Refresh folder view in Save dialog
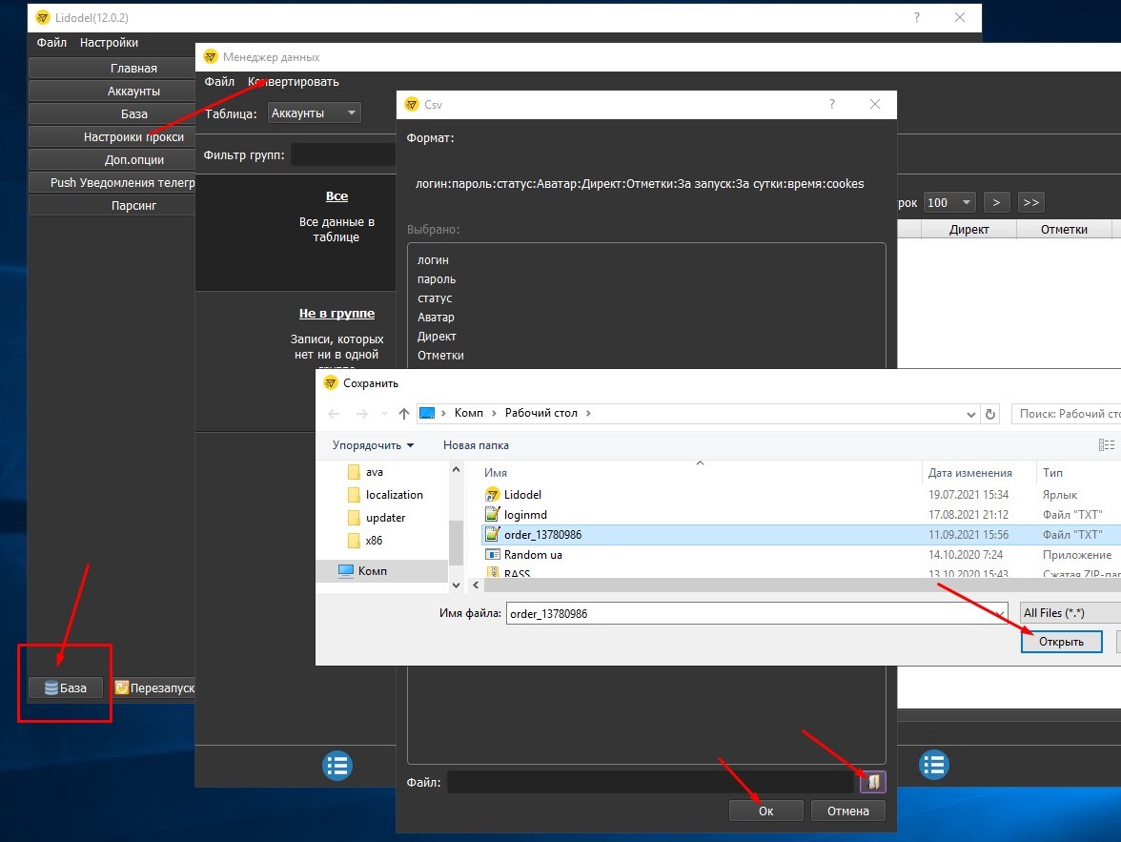This screenshot has width=1121, height=842. 990,414
